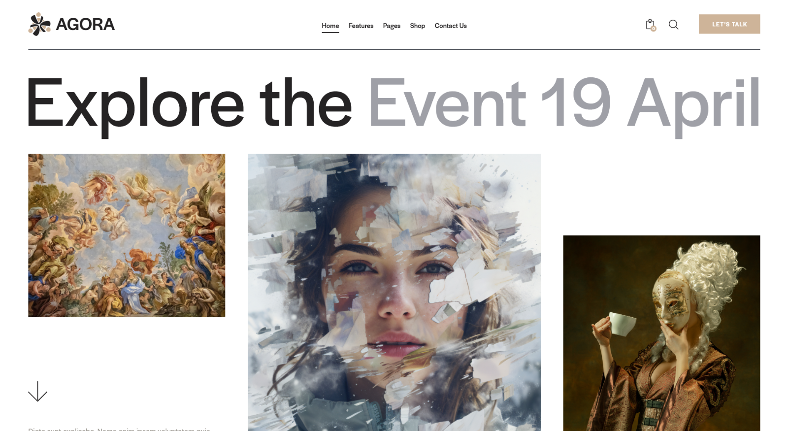Open the Shop menu
Viewport: 788px width, 431px height.
[418, 26]
